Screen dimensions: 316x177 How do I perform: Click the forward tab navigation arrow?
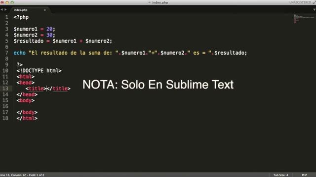coord(5,10)
